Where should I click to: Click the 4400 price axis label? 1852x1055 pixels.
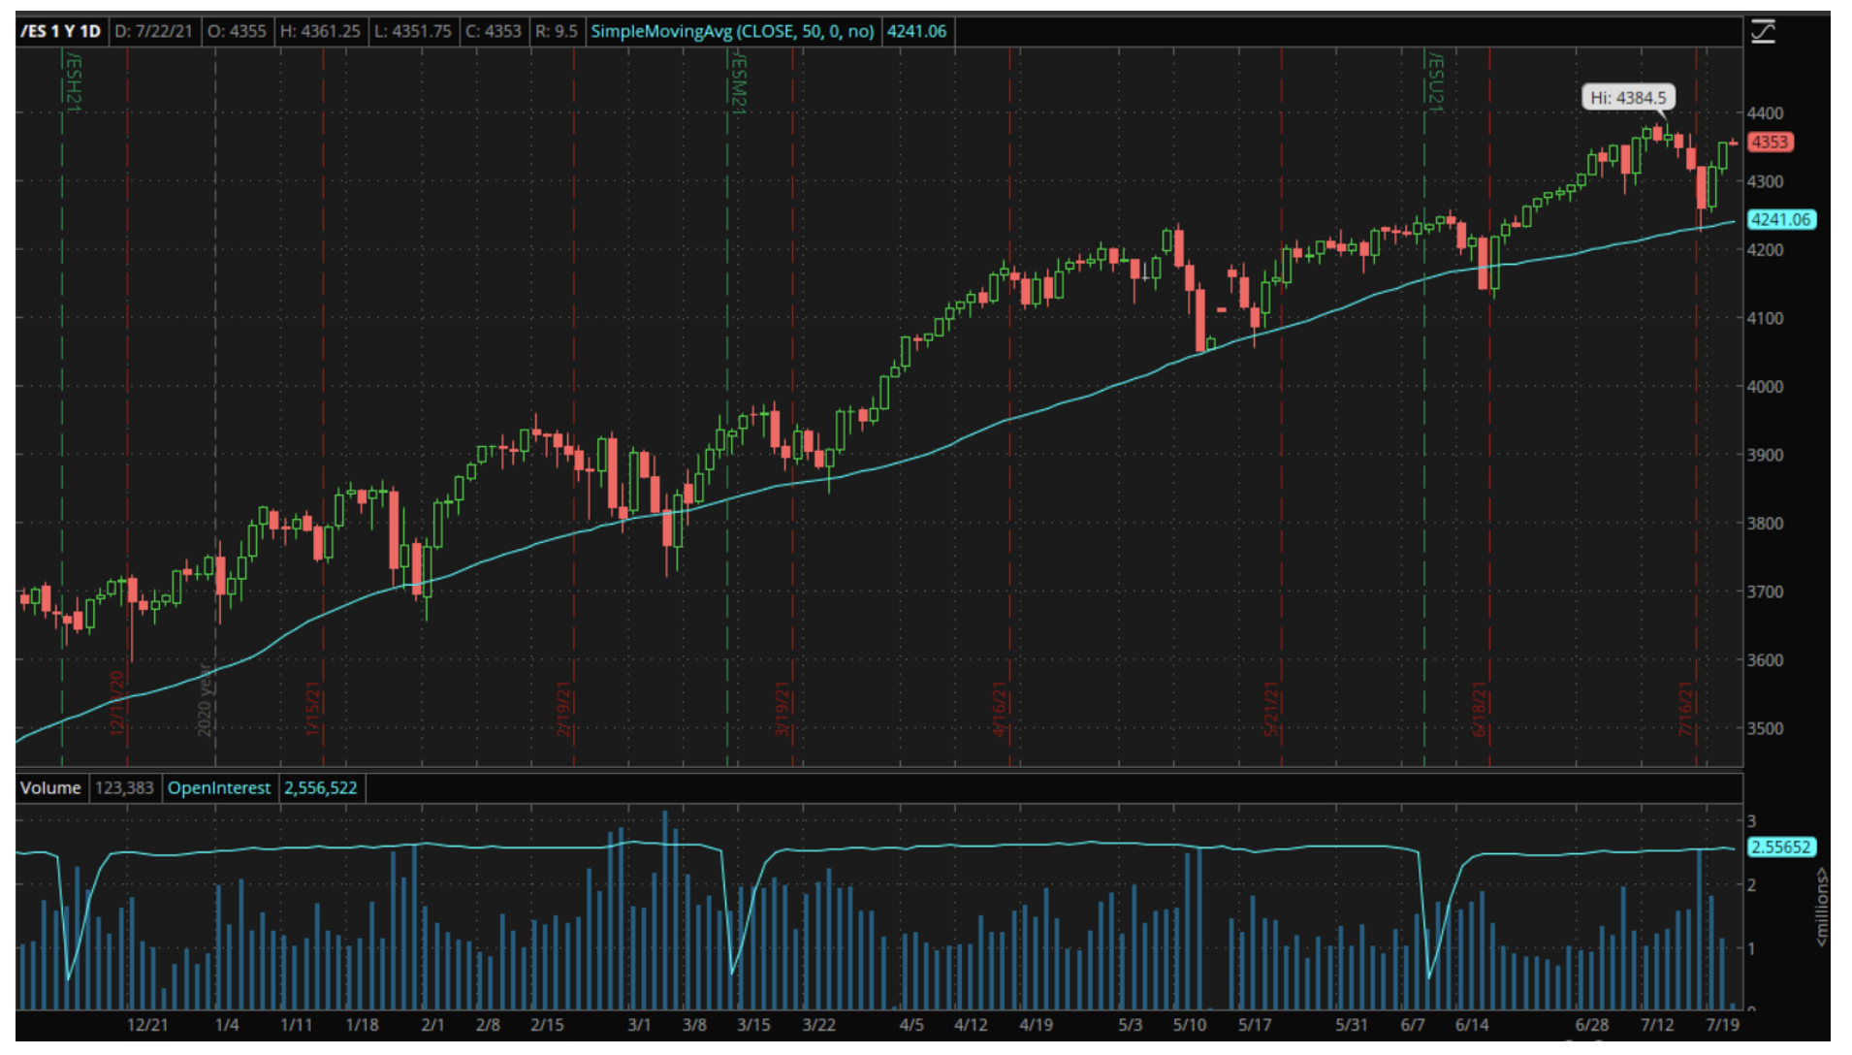(1765, 113)
